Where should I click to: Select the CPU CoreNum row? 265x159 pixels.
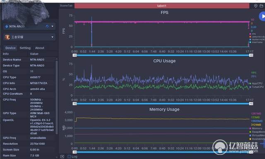[x=29, y=94]
